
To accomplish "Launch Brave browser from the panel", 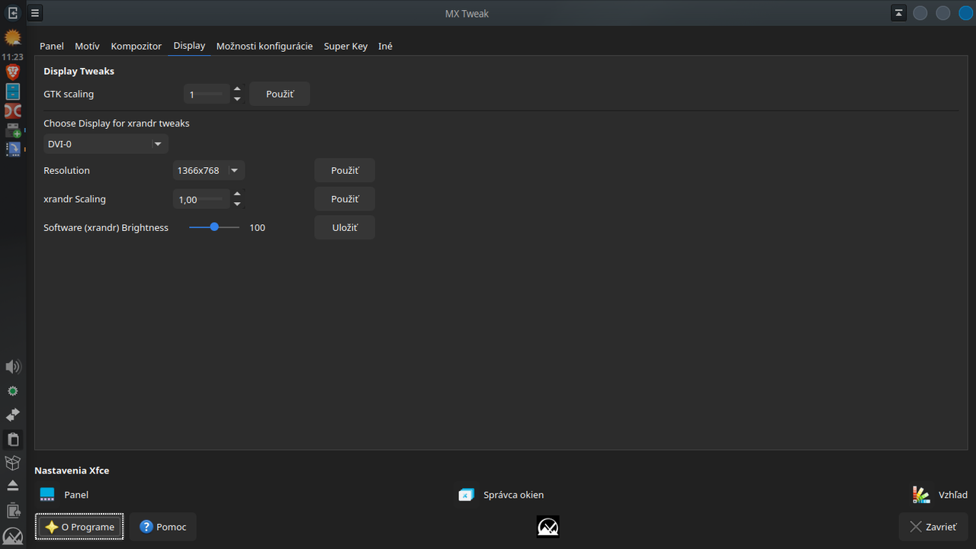I will 12,72.
